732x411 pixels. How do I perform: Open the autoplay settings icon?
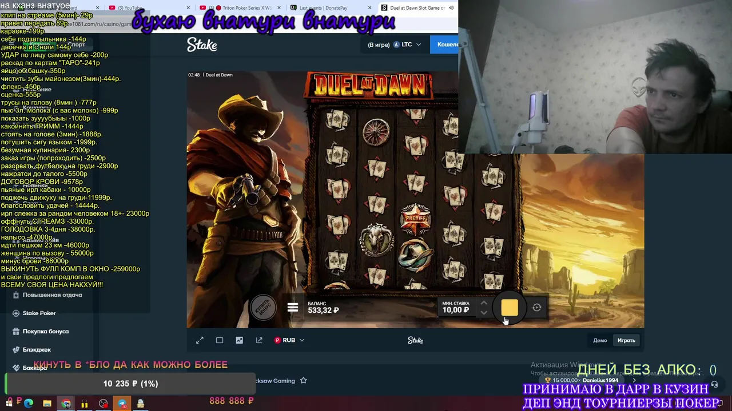[537, 308]
